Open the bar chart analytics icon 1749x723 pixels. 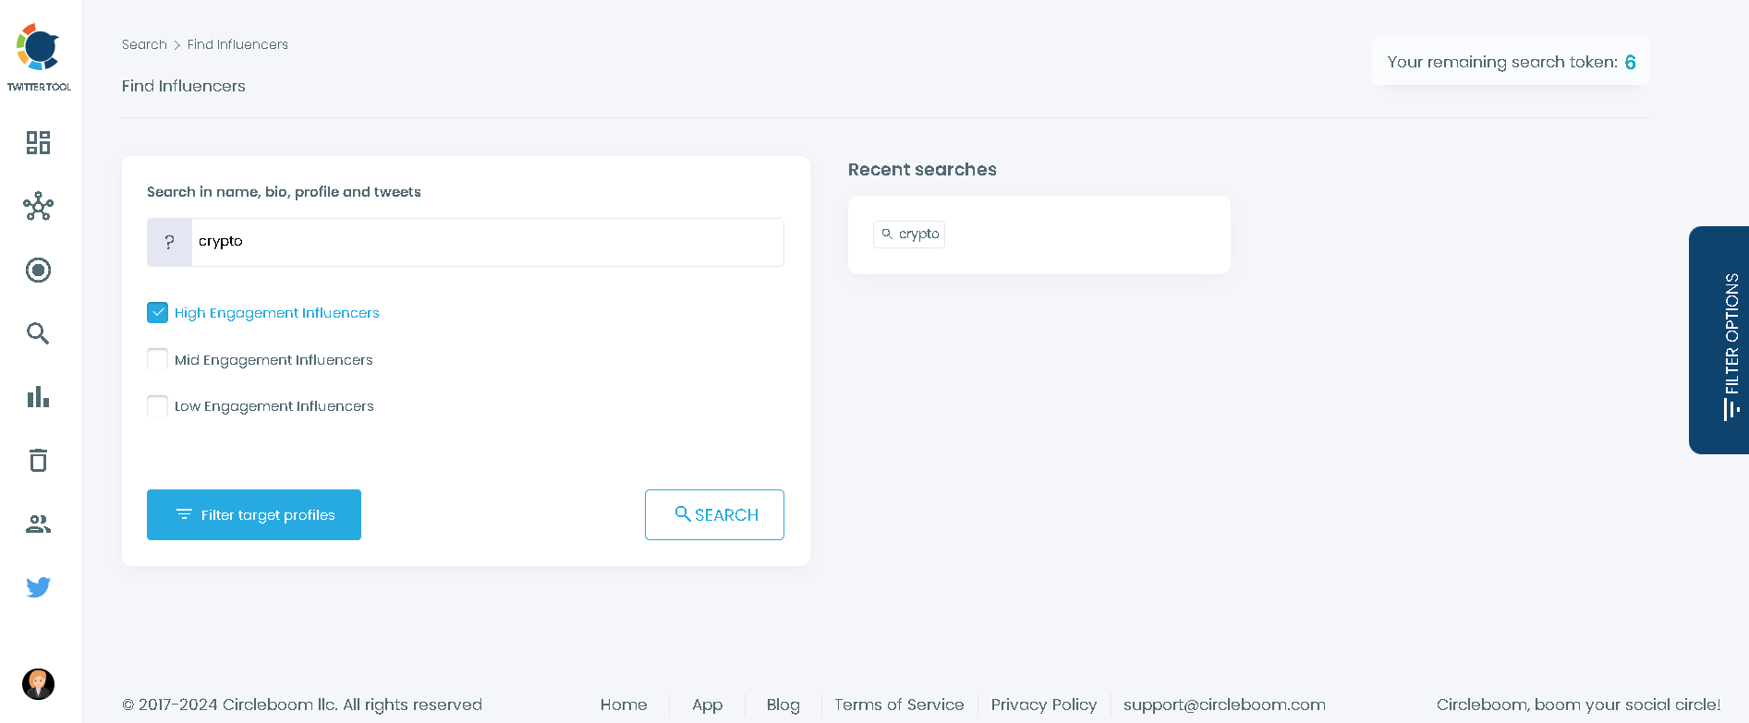click(38, 397)
